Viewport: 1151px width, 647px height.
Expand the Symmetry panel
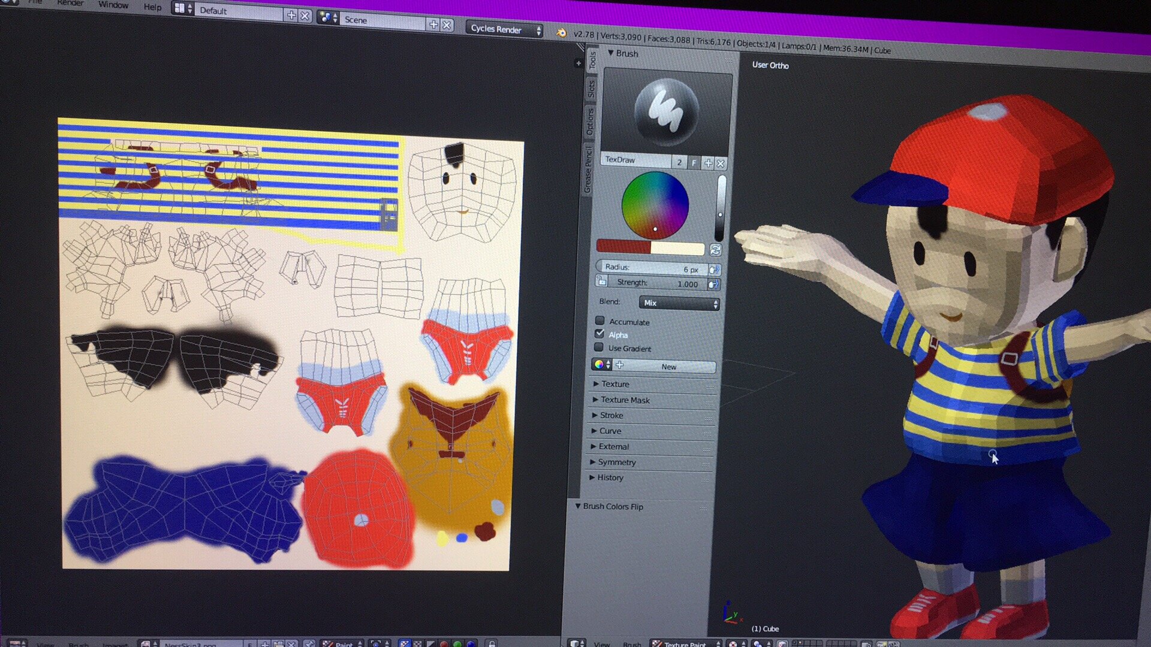pos(616,462)
